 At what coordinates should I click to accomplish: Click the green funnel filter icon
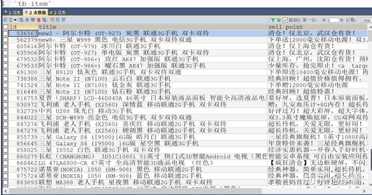pyautogui.click(x=273, y=20)
